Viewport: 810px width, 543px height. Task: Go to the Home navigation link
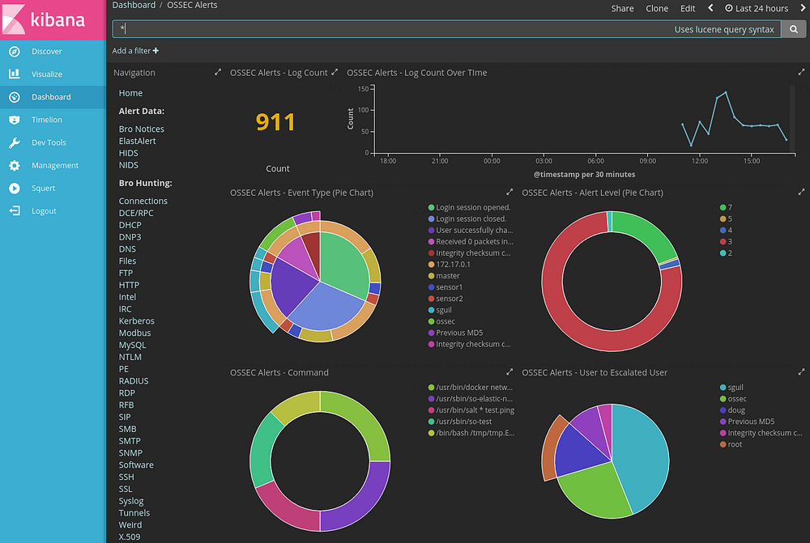(130, 93)
